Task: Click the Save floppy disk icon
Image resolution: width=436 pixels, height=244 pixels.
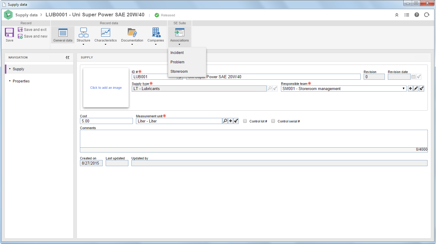Action: point(9,32)
